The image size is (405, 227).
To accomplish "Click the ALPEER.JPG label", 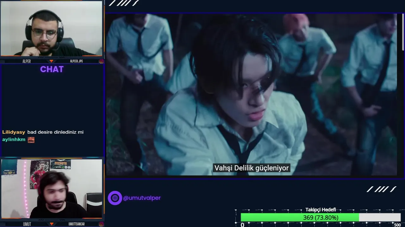I will pos(76,61).
